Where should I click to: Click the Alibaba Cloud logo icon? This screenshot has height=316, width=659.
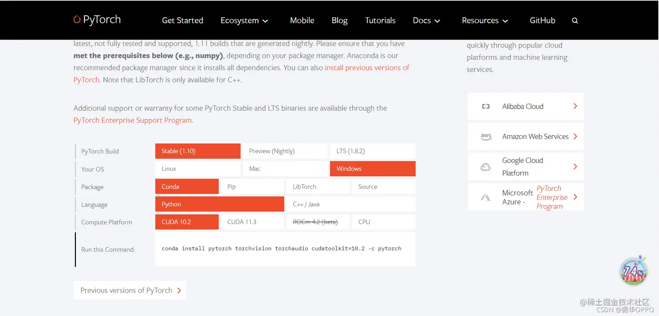coord(486,106)
